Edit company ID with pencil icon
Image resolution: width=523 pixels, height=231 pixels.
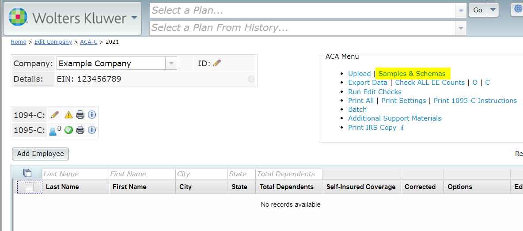217,63
